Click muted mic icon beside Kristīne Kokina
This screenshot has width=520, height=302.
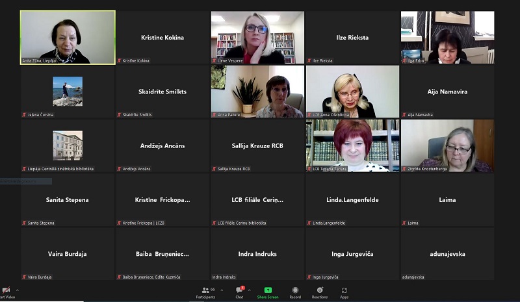(x=120, y=60)
